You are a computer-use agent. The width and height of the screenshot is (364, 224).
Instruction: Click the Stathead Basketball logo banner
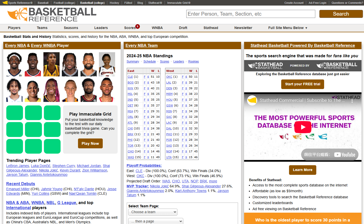303,66
